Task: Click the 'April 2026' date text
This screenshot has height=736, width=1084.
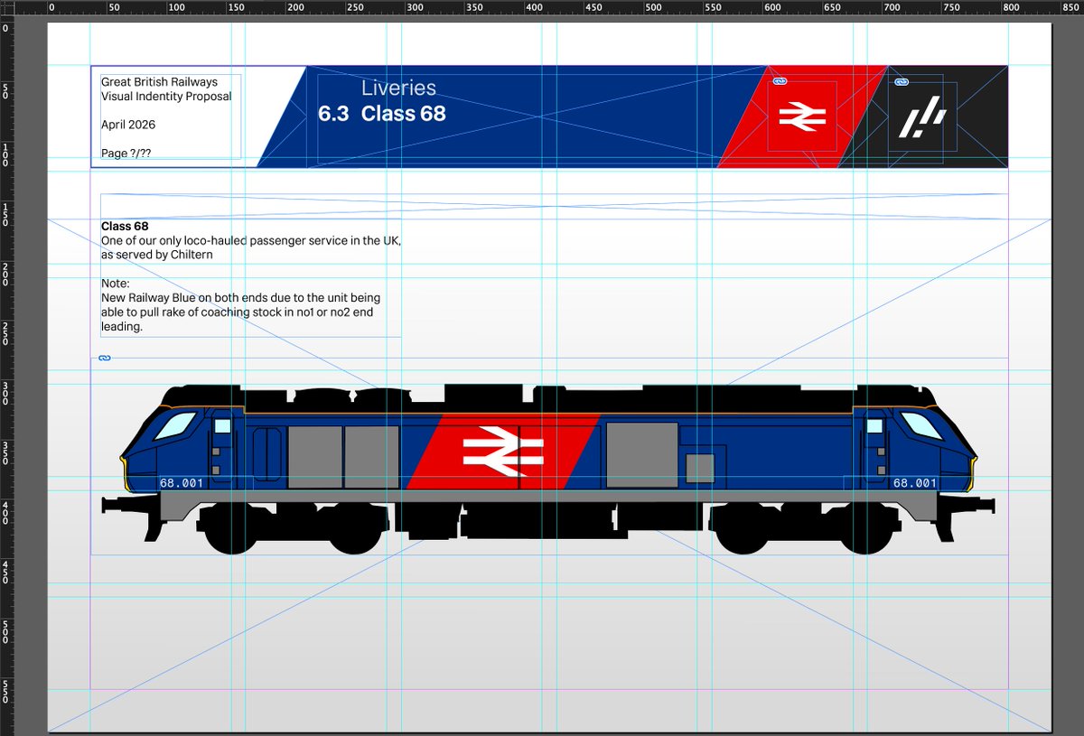Action: (128, 125)
